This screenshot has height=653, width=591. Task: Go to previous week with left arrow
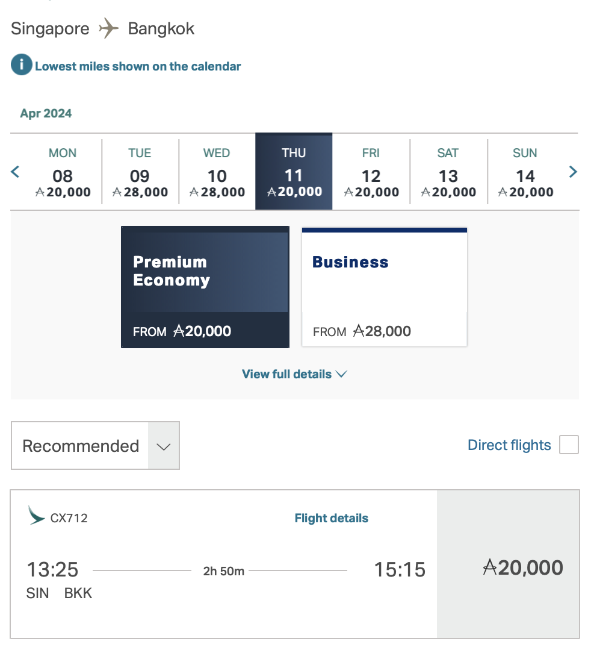click(16, 172)
